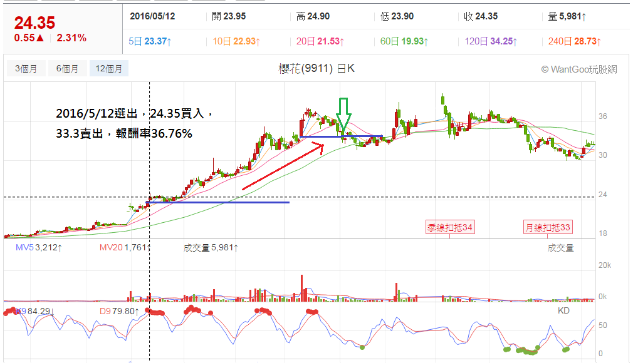633x363 pixels.
Task: Select the 10日 22.93 moving average label
Action: click(236, 41)
